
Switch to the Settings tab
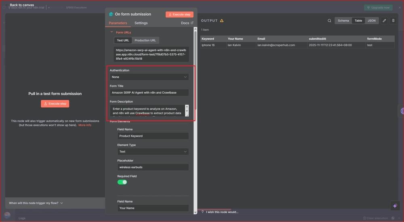click(x=141, y=23)
